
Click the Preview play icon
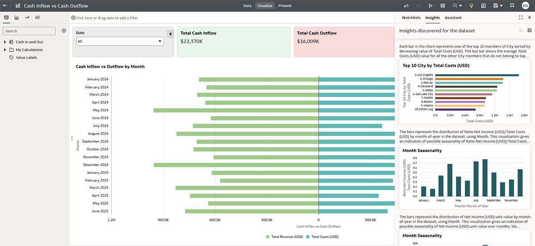pos(430,6)
